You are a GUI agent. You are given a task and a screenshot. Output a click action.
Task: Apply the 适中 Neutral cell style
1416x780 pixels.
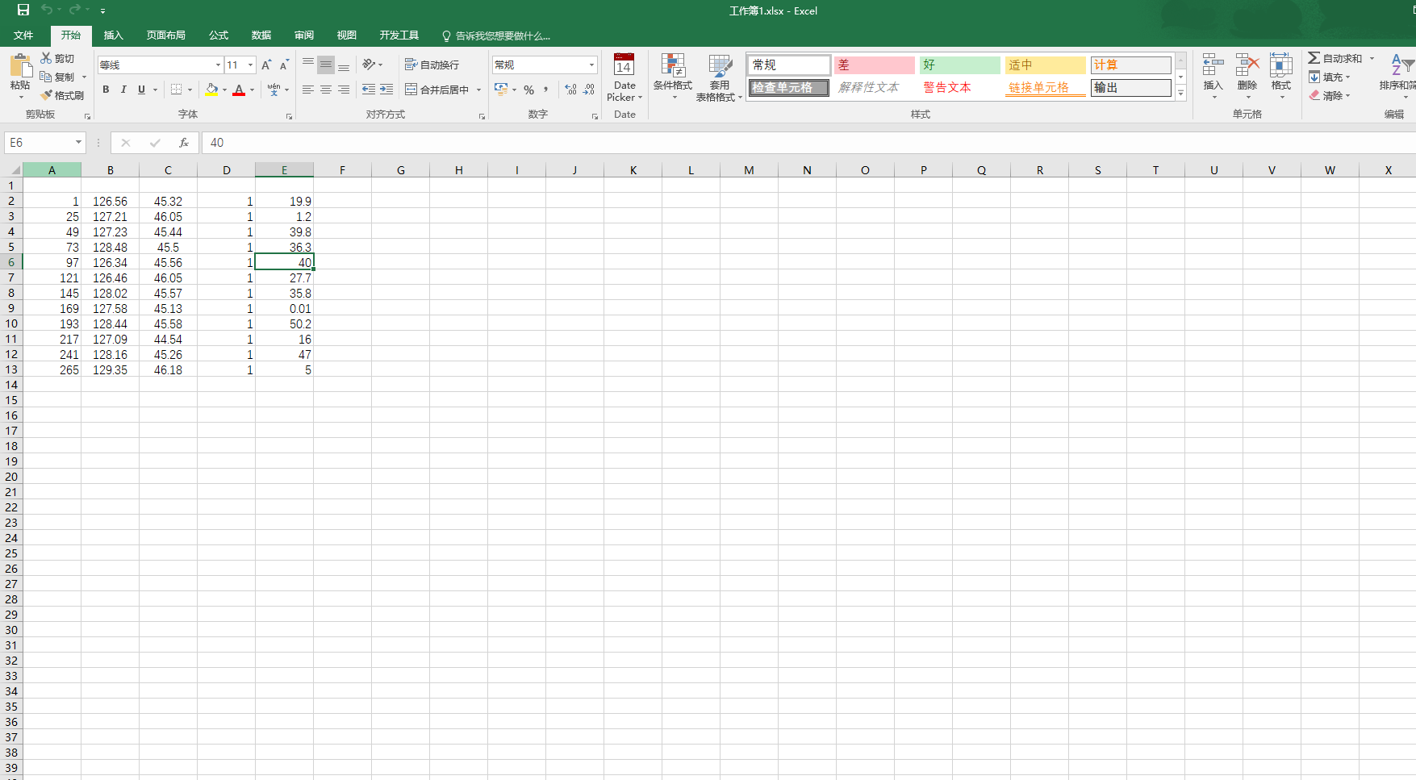pos(1046,65)
